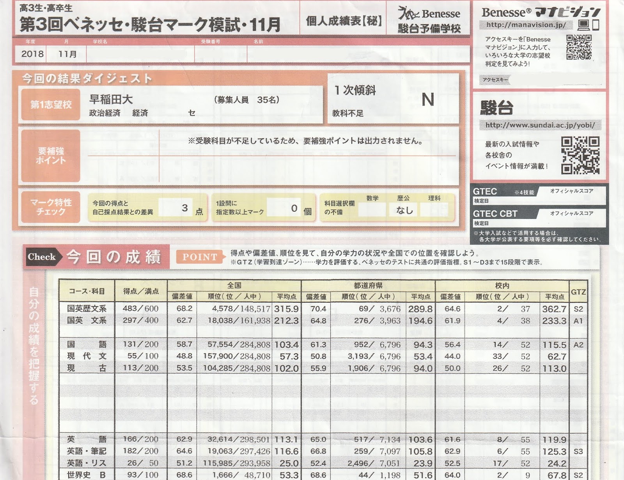The height and width of the screenshot is (480, 624).
Task: Click the POINT badge
Action: [x=200, y=257]
